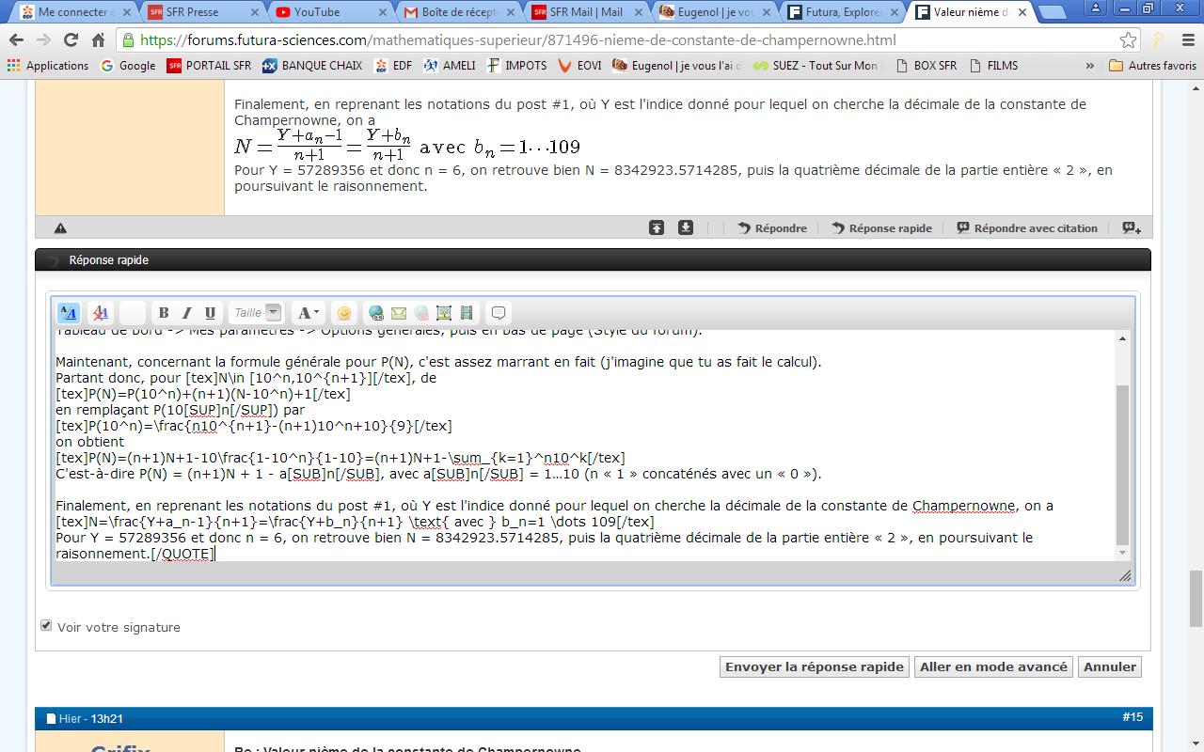Click the key icon in the address bar

click(1159, 40)
